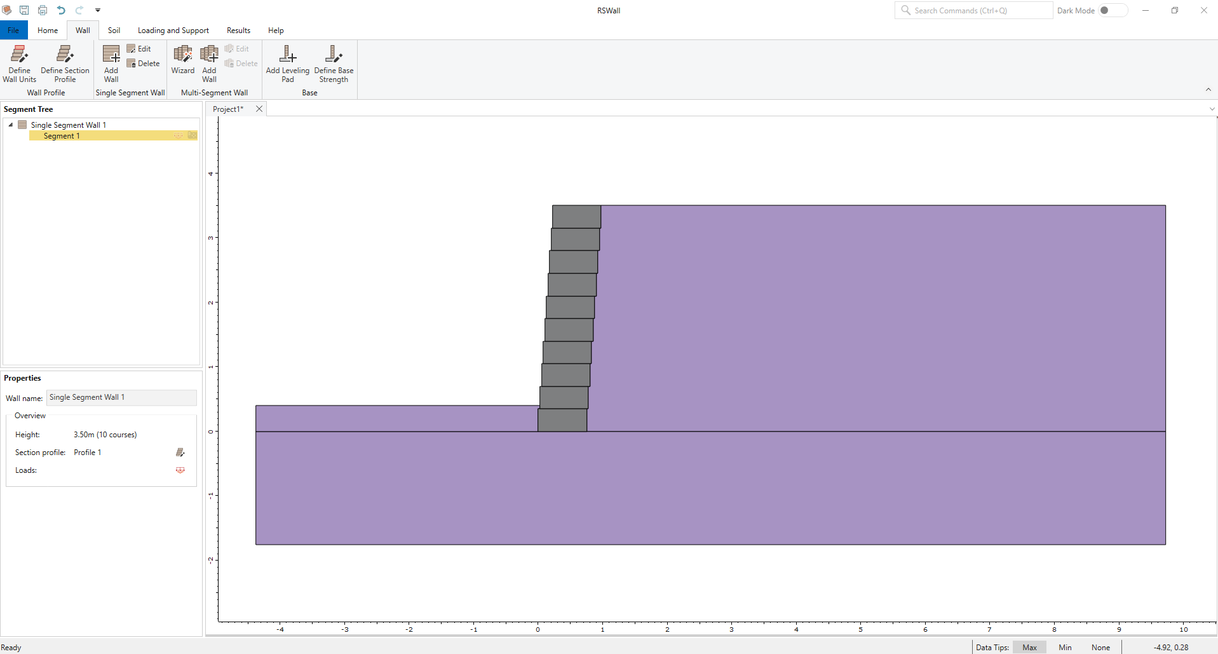Click the loads icon on Segment 1 row

click(179, 135)
